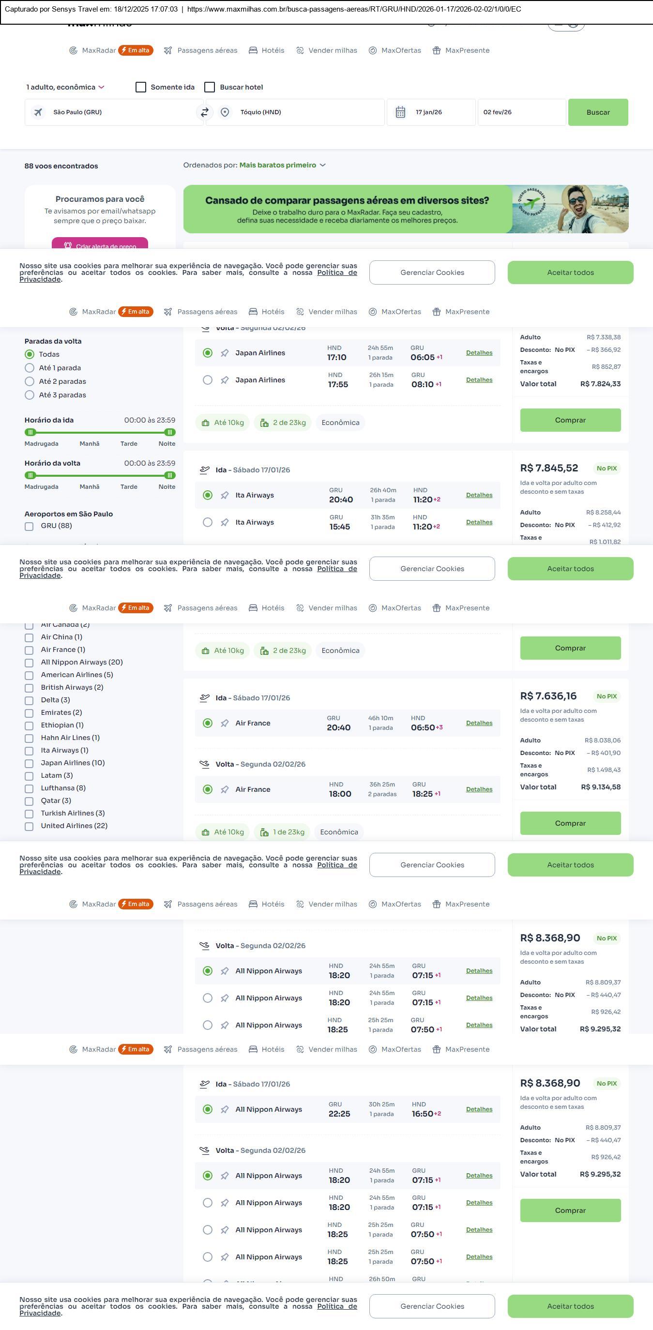The width and height of the screenshot is (653, 1330).
Task: Click the pin icon beside All Nippon Airways 22:25 flight
Action: (x=225, y=1109)
